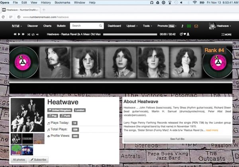Screen dimensions: 239x167
Task: Click the left pink vinyl record
Action: [x=23, y=62]
